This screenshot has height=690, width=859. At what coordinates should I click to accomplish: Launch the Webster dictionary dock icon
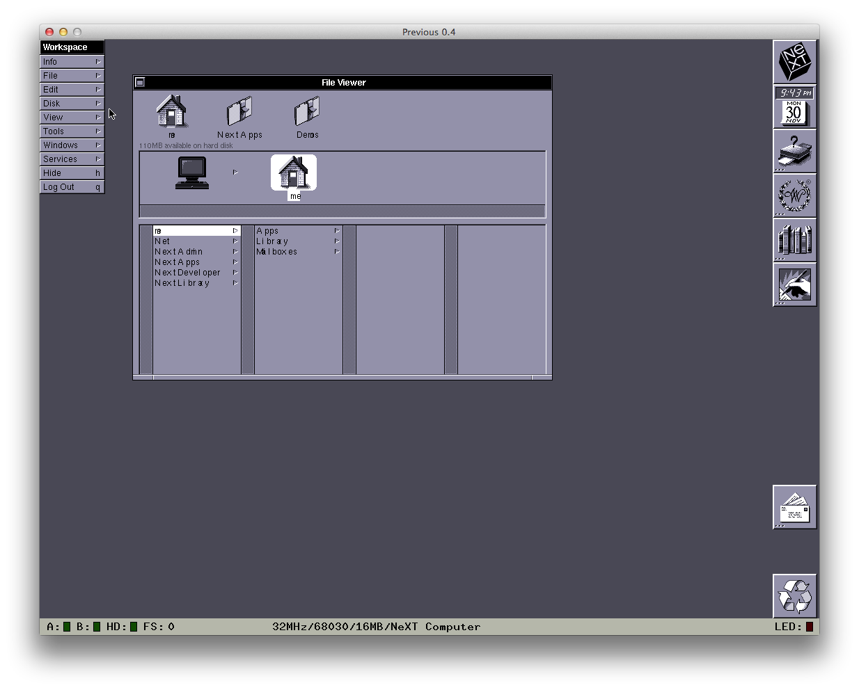[x=794, y=195]
